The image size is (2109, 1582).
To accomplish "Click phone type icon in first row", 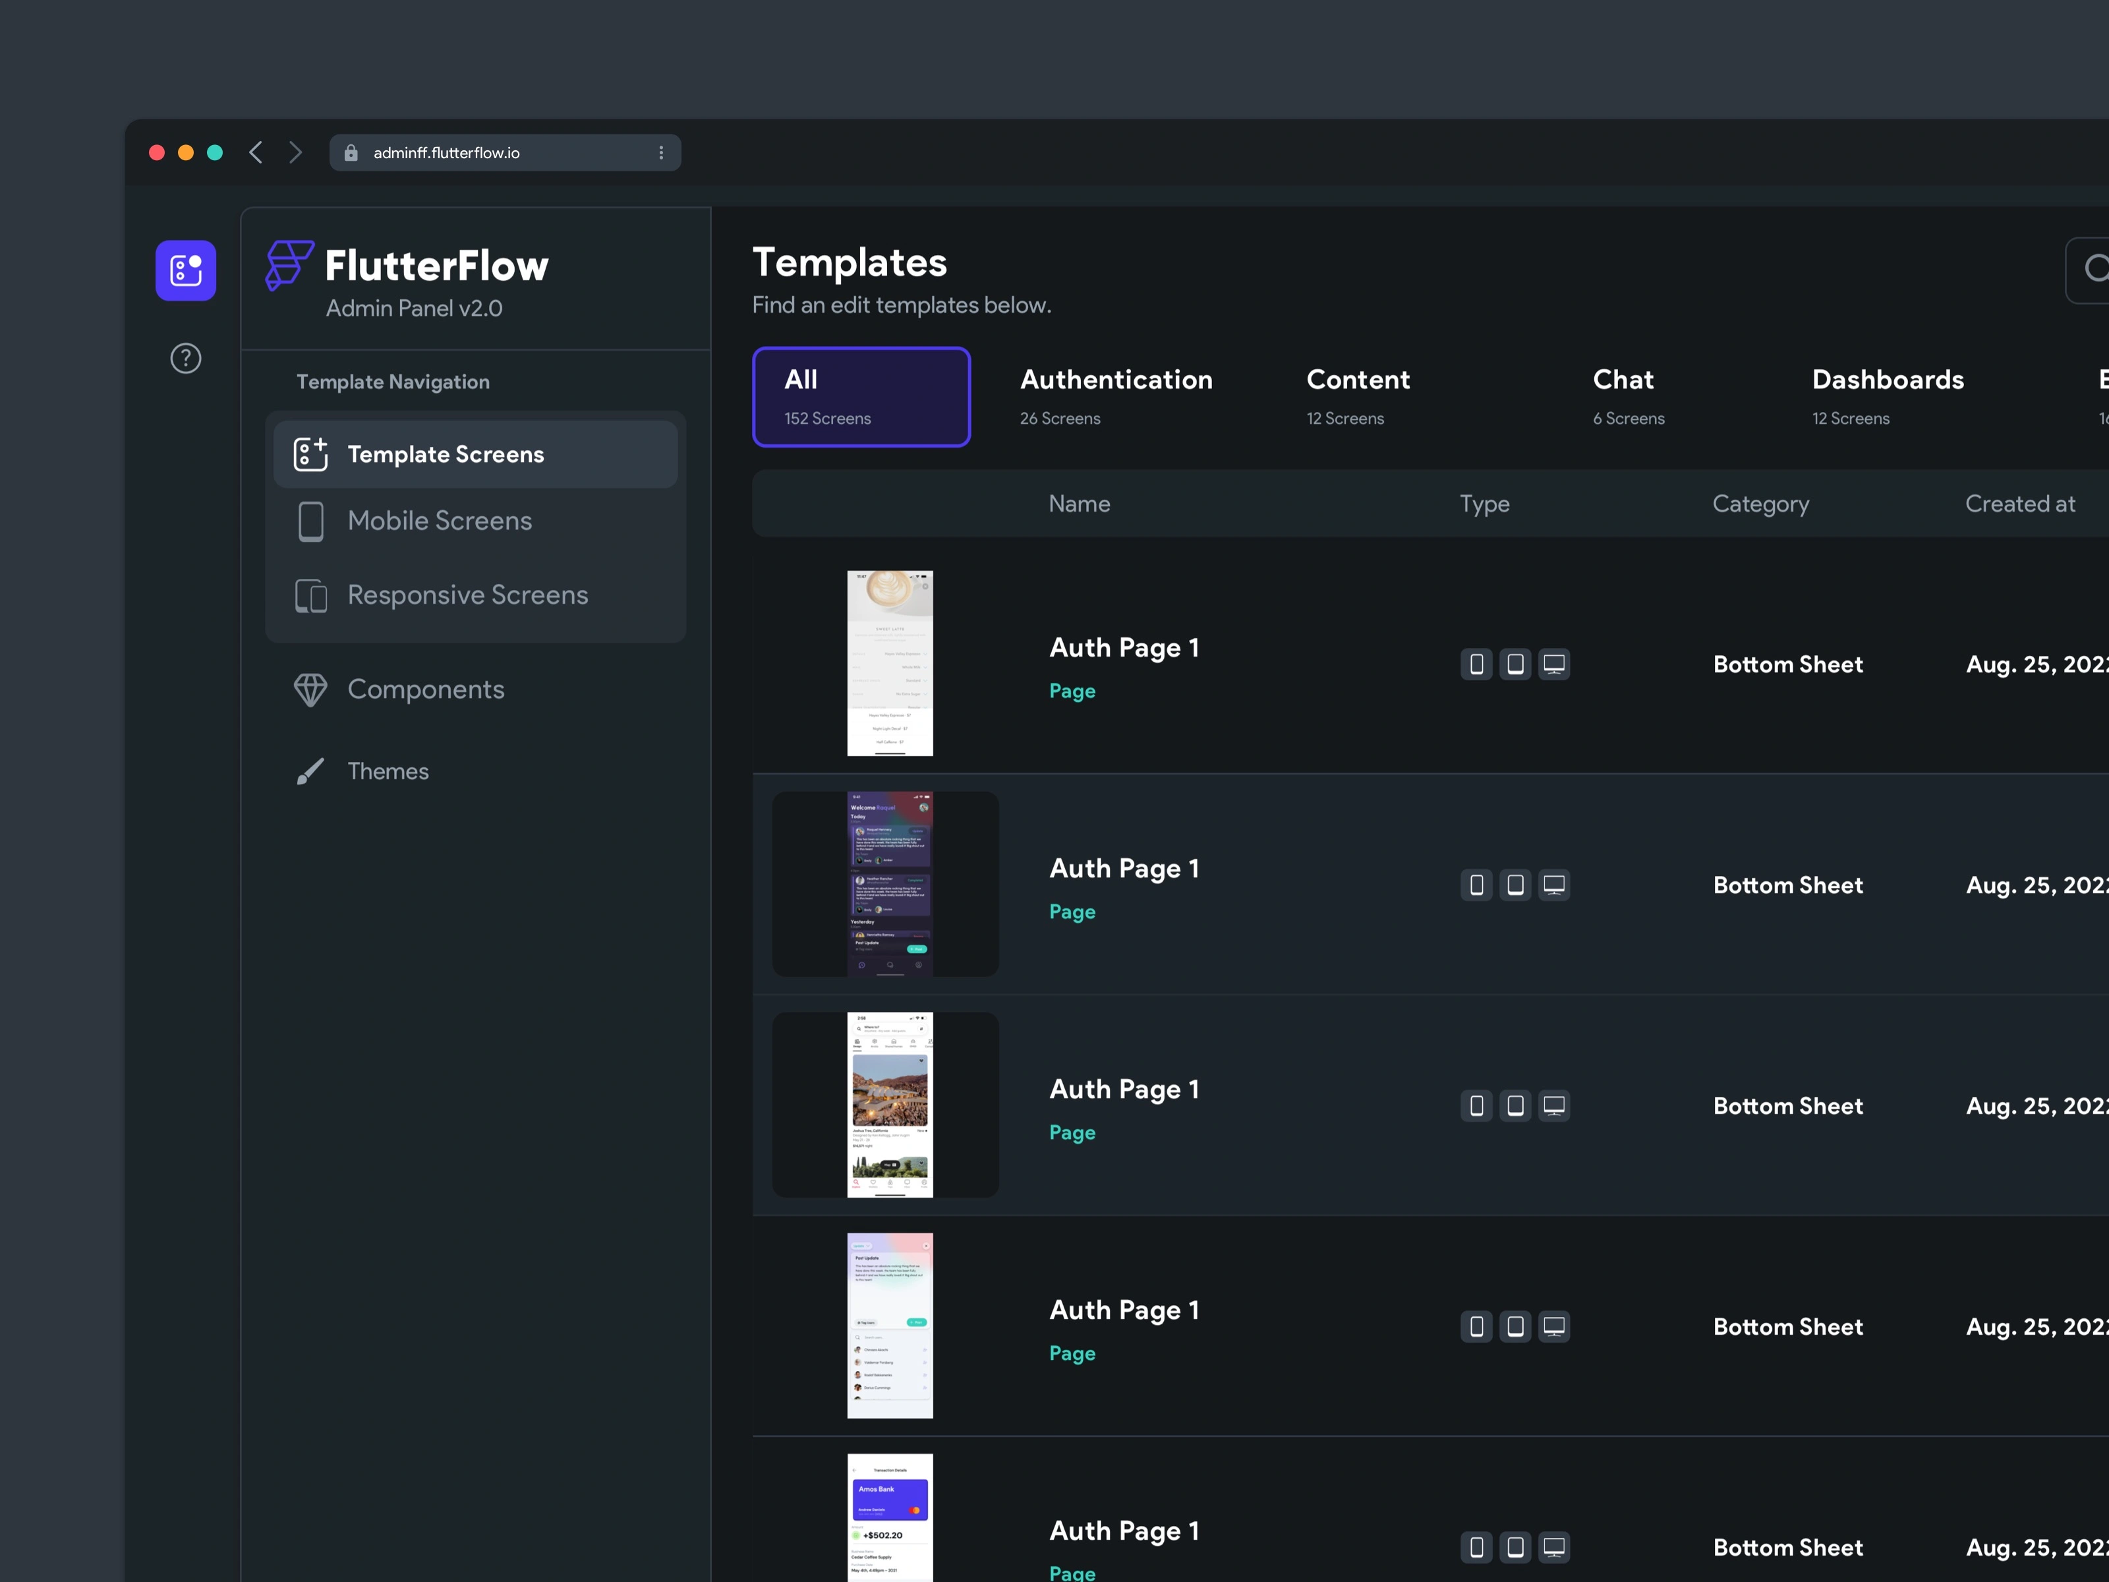I will click(x=1476, y=664).
